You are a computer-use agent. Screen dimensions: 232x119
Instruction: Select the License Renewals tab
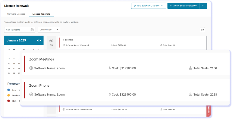41,14
